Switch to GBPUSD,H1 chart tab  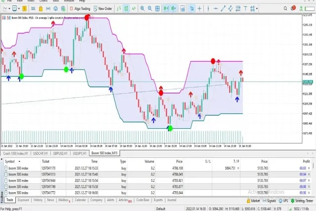click(60, 153)
